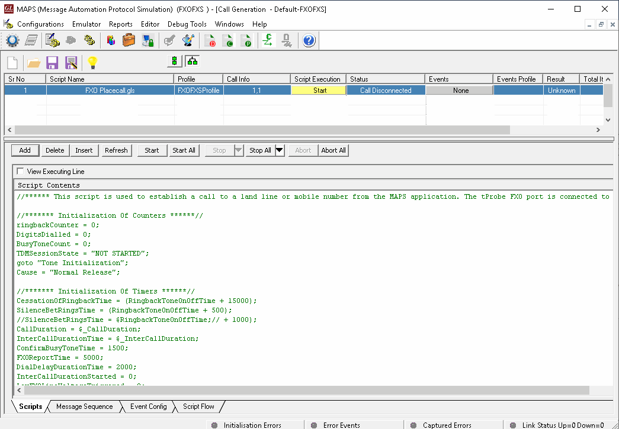Open the Reports menu
This screenshot has height=429, width=619.
coord(121,24)
